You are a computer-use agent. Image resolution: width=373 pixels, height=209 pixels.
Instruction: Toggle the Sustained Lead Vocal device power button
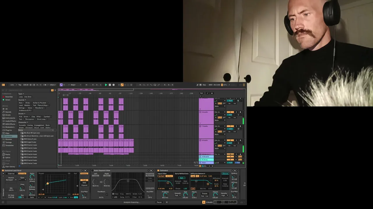[x=3, y=170]
